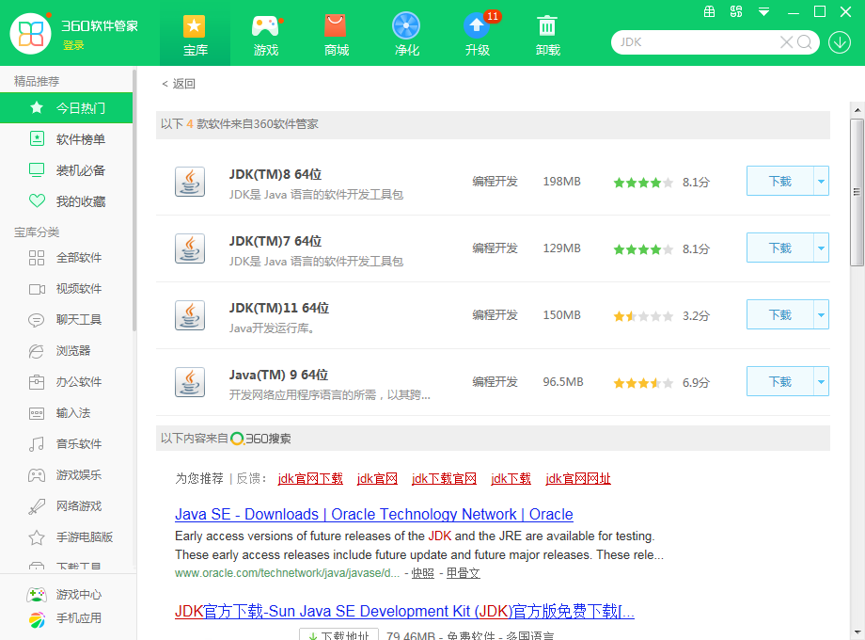Open Java SE Downloads Oracle link
The image size is (865, 640).
pos(373,515)
